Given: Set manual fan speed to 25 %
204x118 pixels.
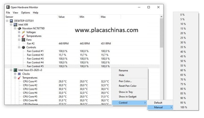Looking at the screenshot, I should 186,38.
